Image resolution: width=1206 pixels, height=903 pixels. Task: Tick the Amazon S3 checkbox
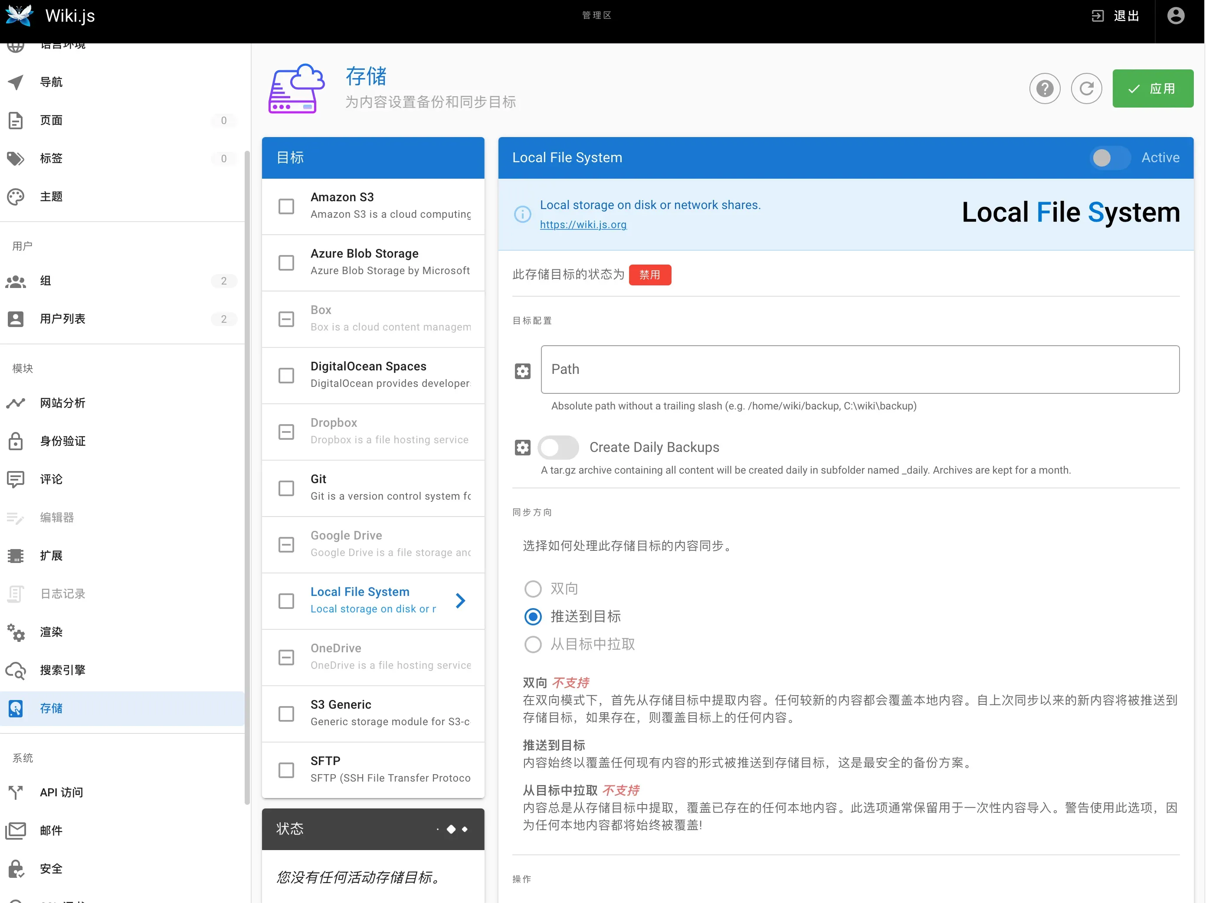point(286,206)
